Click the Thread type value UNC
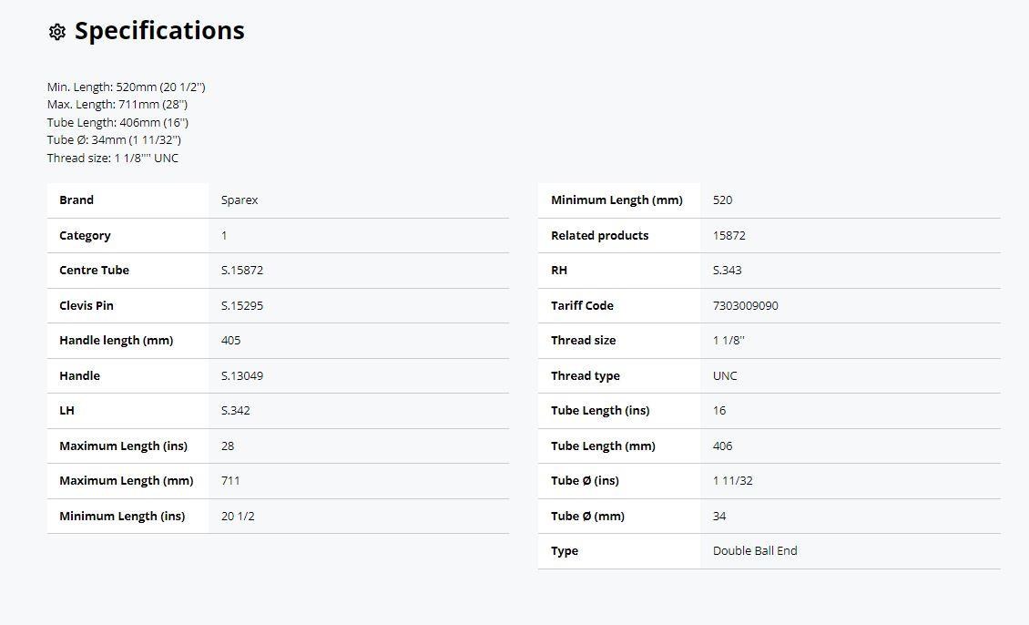Viewport: 1029px width, 625px height. 725,375
